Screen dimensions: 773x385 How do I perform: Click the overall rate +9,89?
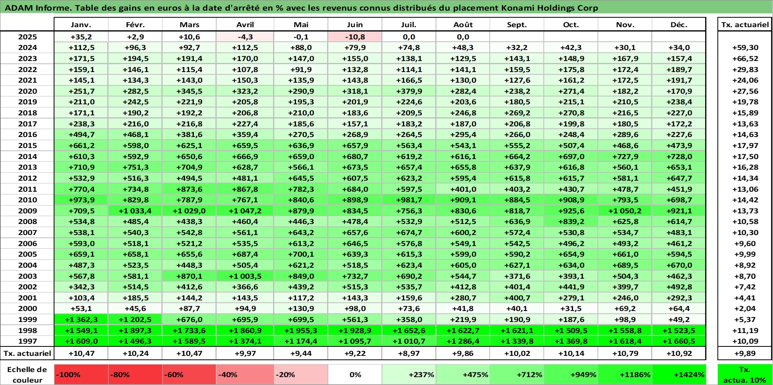coord(745,354)
